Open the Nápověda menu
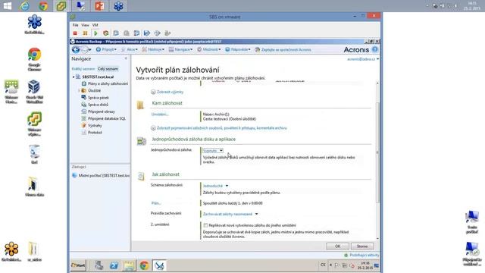This screenshot has width=485, height=273. pyautogui.click(x=237, y=49)
